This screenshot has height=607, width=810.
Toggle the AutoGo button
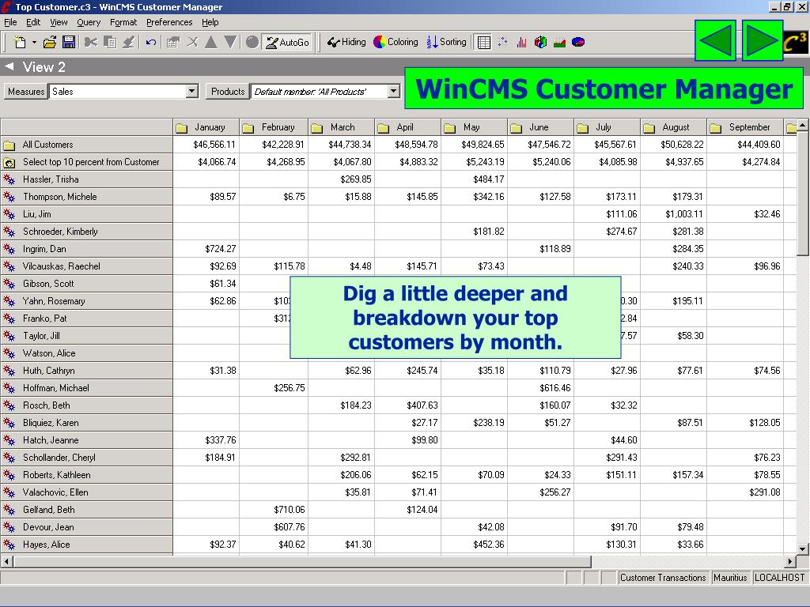287,43
